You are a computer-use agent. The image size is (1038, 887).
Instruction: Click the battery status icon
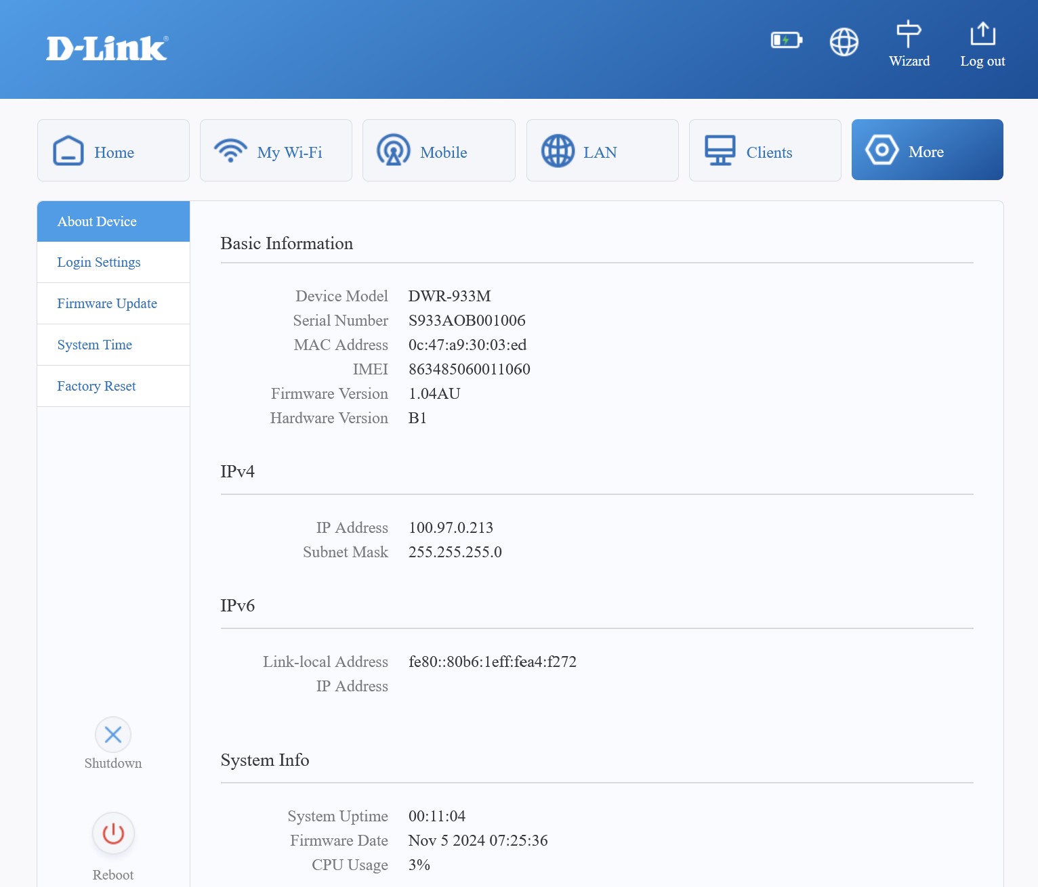coord(786,41)
